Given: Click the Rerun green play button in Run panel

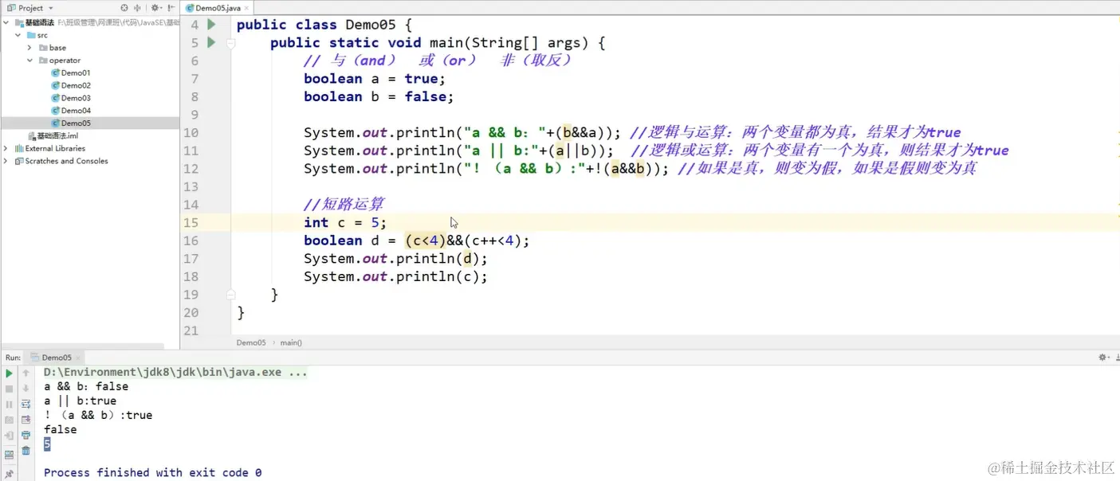Looking at the screenshot, I should point(9,373).
